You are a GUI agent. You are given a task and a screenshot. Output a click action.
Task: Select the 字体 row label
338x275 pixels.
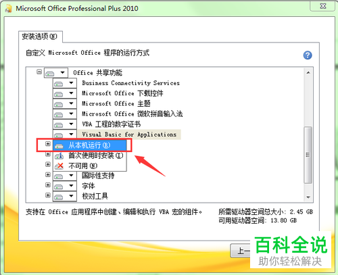pyautogui.click(x=89, y=186)
